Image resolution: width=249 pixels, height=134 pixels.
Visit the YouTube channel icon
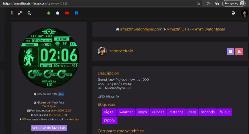click(x=67, y=13)
